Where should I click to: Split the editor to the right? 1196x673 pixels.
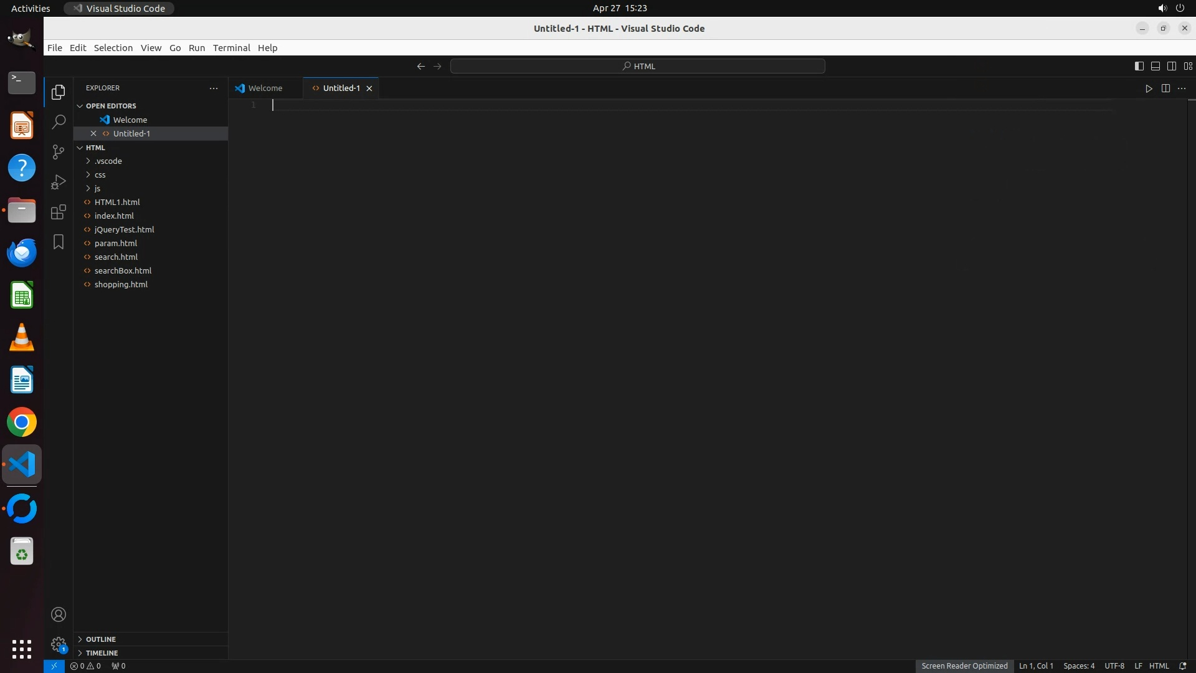(1165, 88)
